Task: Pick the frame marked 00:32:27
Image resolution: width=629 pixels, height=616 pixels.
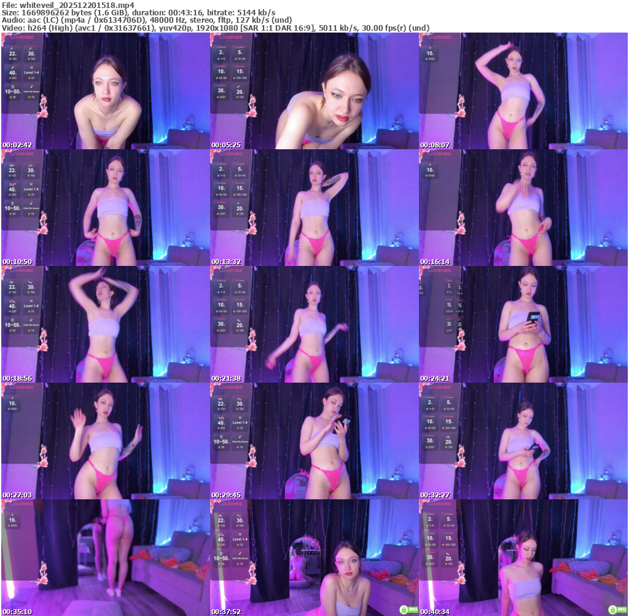Action: pyautogui.click(x=523, y=441)
